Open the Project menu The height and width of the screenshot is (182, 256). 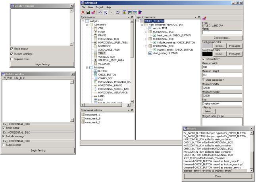pos(99,8)
